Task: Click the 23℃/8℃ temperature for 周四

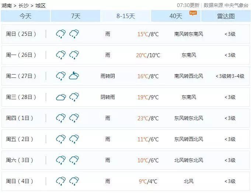Action: (x=148, y=118)
